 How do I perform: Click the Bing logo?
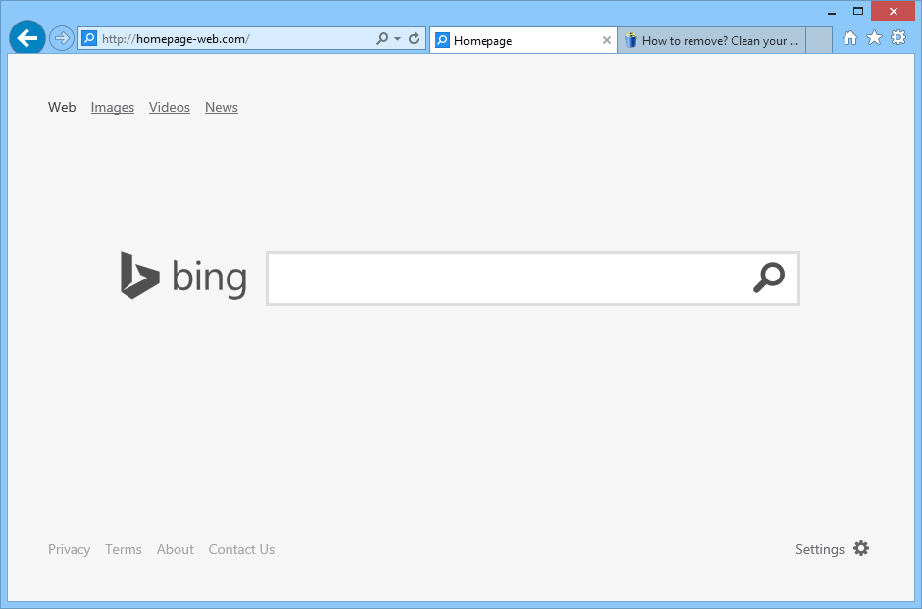click(x=183, y=276)
